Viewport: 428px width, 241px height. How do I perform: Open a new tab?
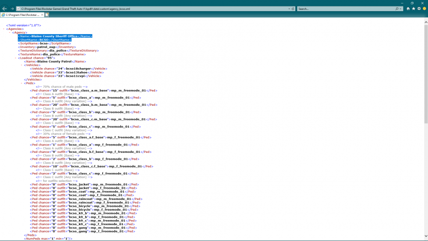[47, 15]
